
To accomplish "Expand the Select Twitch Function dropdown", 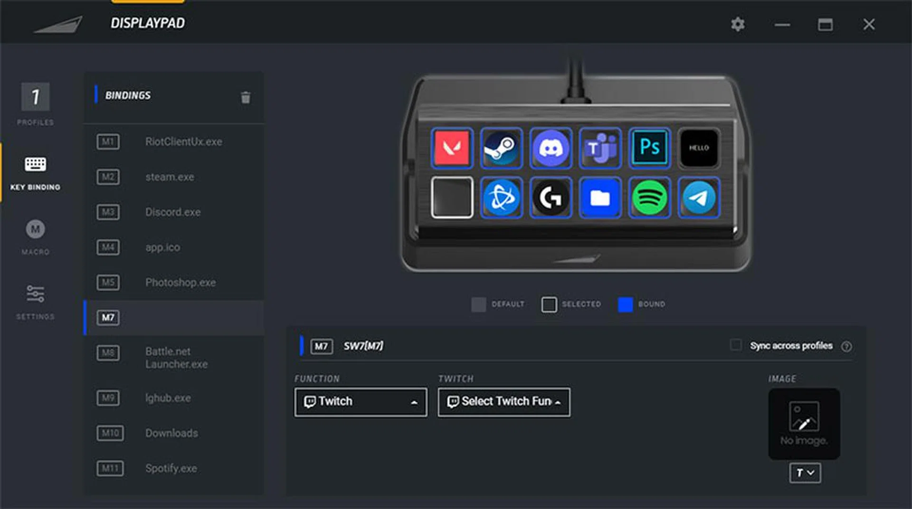I will (503, 402).
